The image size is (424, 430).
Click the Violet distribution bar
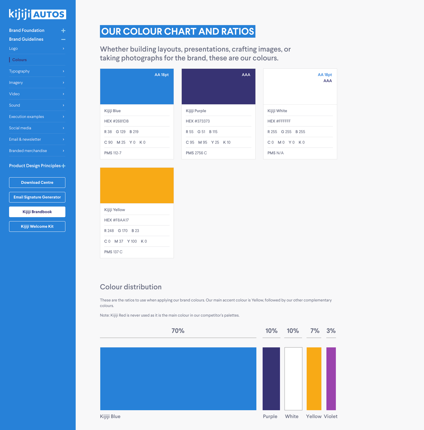click(331, 379)
